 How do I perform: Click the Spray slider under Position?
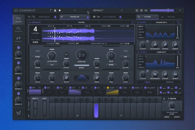82,65
